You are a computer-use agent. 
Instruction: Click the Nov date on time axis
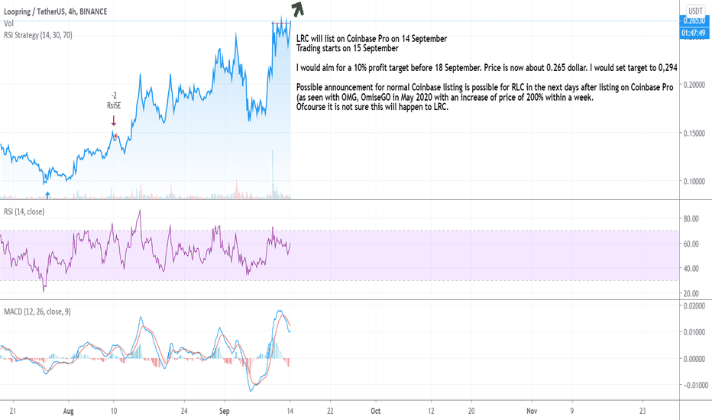coord(532,411)
